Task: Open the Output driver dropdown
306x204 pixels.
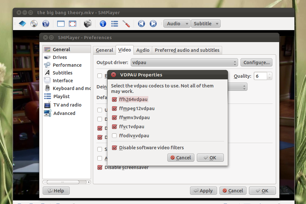Action: (184, 62)
